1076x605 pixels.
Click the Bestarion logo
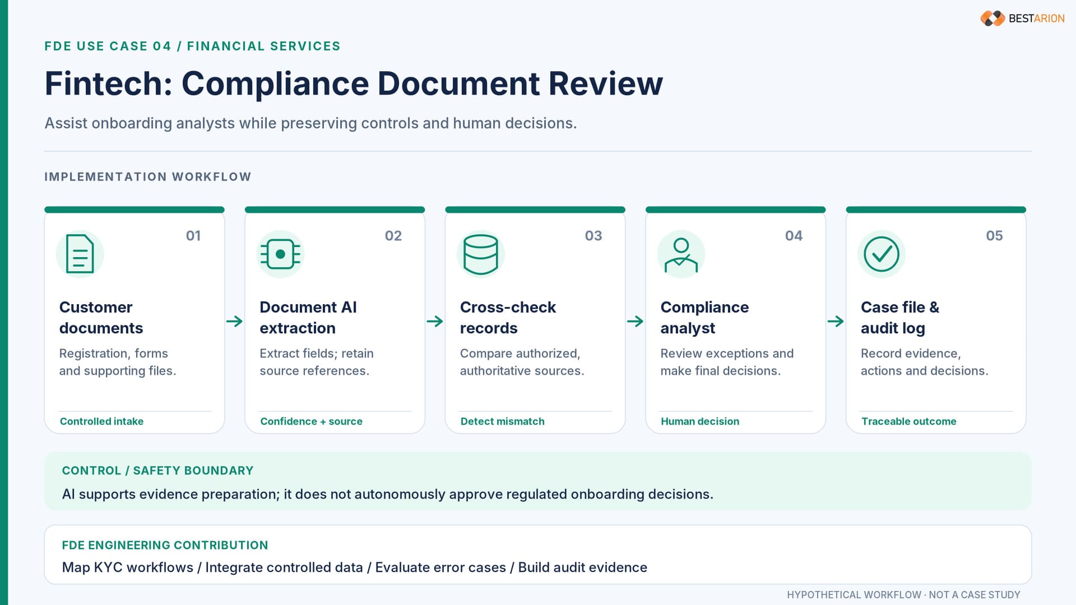coord(1022,18)
